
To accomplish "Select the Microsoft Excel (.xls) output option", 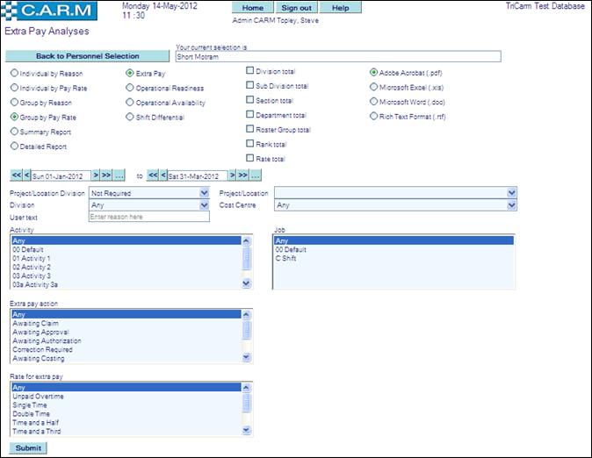I will (x=374, y=87).
